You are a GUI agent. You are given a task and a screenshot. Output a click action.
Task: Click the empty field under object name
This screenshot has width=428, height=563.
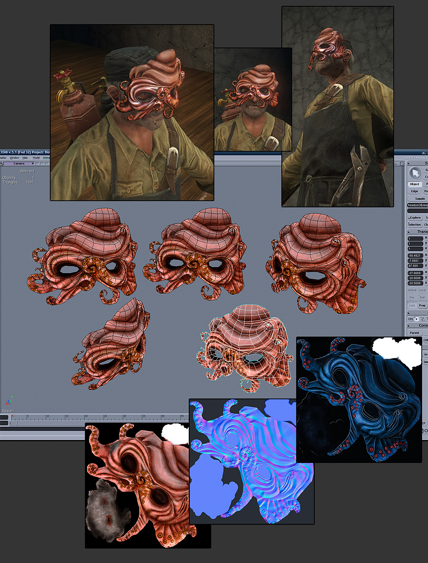[418, 211]
